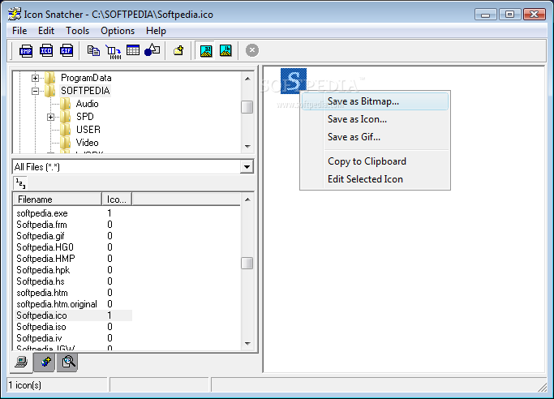Expand the ProgramData tree node

pos(35,78)
